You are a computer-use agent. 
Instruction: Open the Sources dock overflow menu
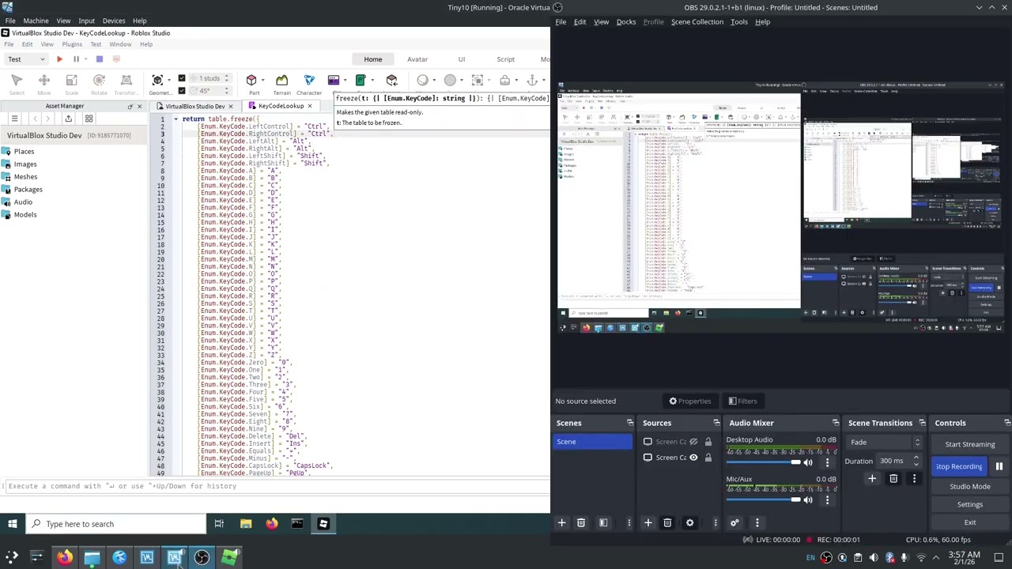716,522
